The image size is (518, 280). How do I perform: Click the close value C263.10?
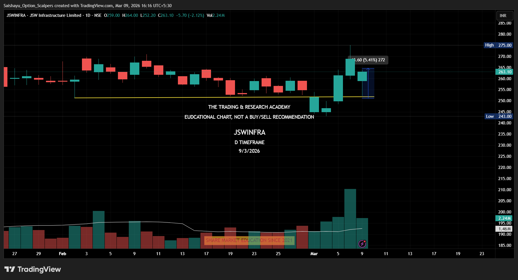pos(166,15)
